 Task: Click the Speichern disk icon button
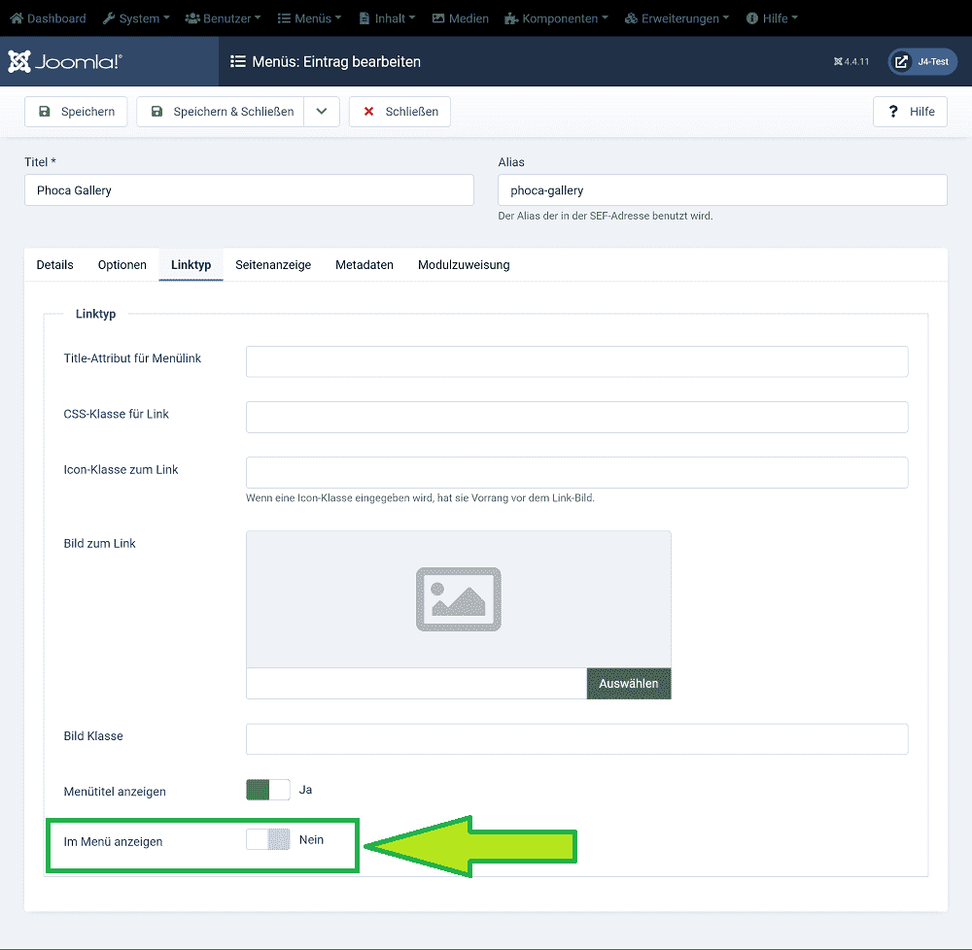(76, 112)
